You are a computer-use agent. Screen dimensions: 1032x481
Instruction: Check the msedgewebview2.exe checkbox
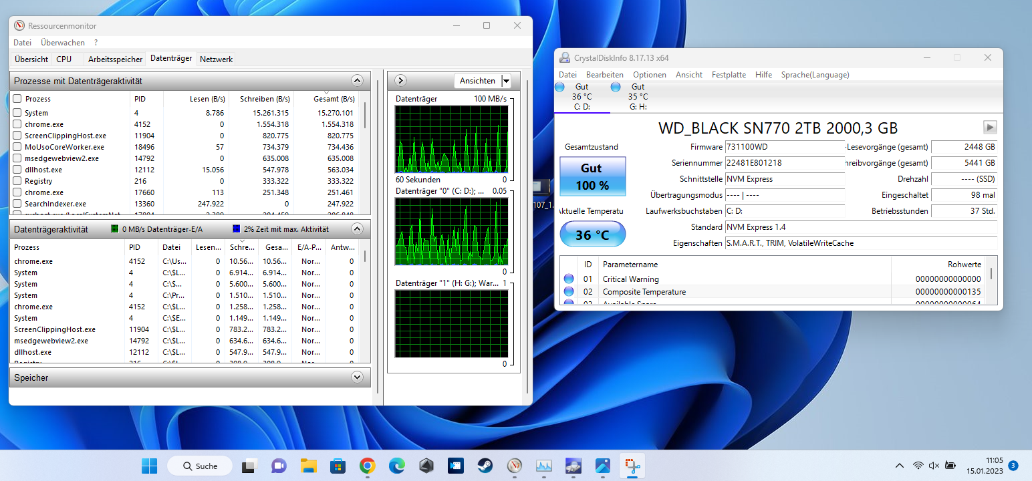pyautogui.click(x=17, y=158)
